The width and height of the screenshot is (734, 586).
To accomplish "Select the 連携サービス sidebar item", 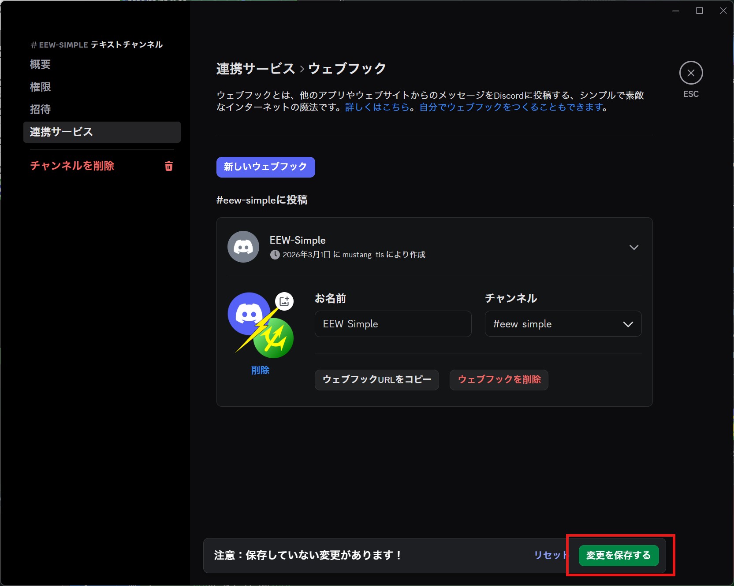I will point(60,132).
